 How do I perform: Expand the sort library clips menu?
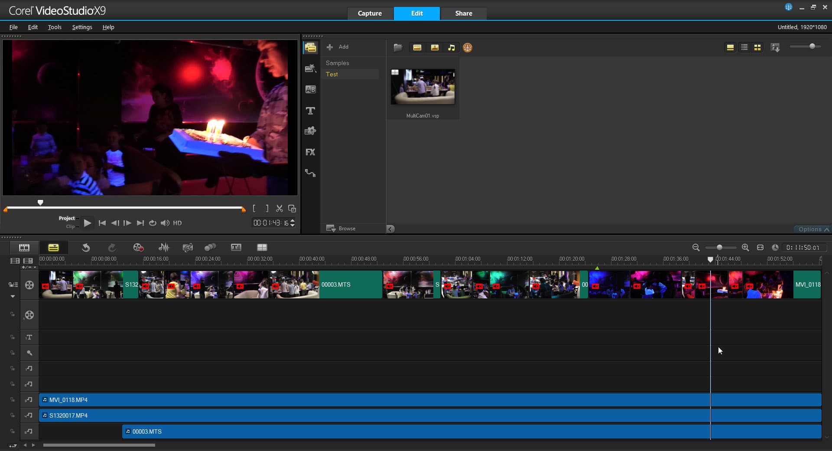pyautogui.click(x=775, y=48)
